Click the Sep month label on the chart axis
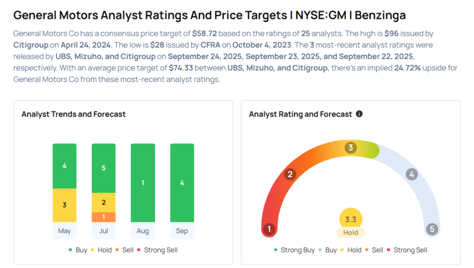The width and height of the screenshot is (474, 268). 182,231
